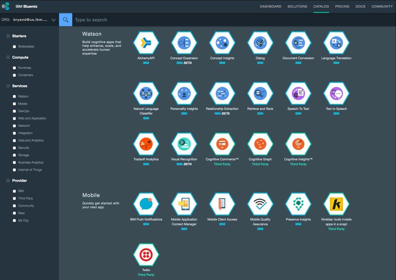Switch to the Dashboard tab

(270, 6)
